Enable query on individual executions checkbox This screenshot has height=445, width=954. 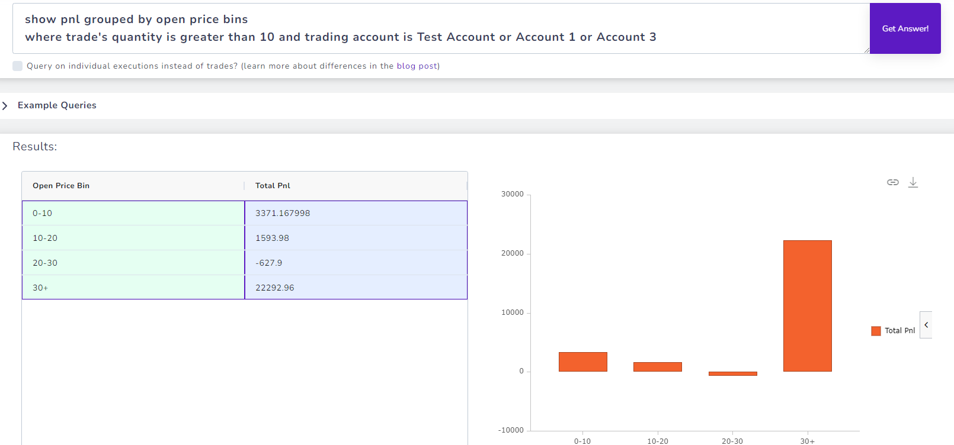tap(18, 66)
